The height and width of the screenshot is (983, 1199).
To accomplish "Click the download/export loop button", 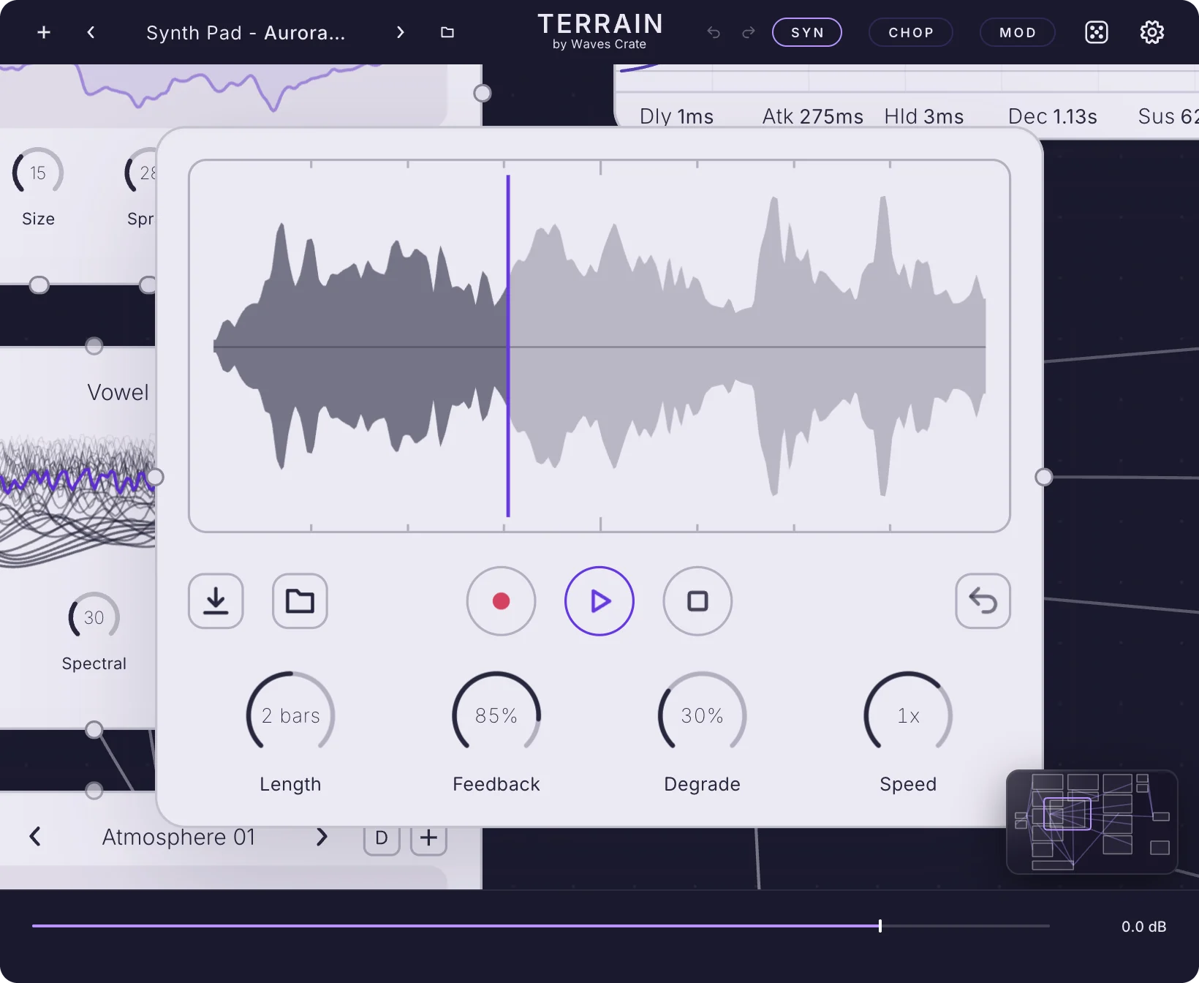I will tap(216, 601).
